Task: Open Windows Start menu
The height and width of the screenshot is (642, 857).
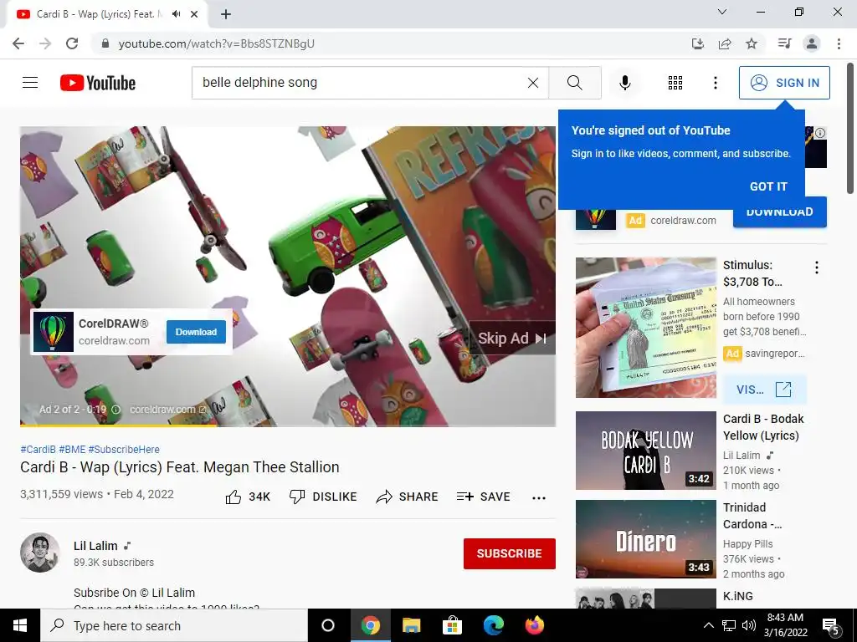Action: [20, 625]
